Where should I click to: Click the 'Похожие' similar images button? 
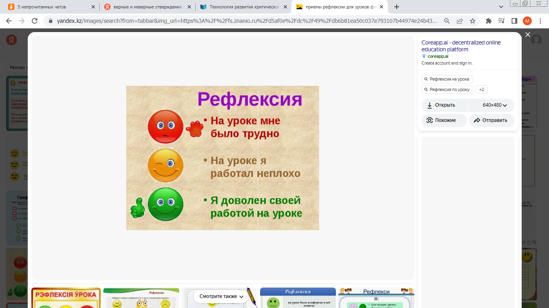click(x=444, y=120)
